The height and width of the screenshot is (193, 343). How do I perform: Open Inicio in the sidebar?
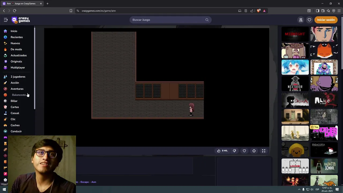[x=14, y=31]
